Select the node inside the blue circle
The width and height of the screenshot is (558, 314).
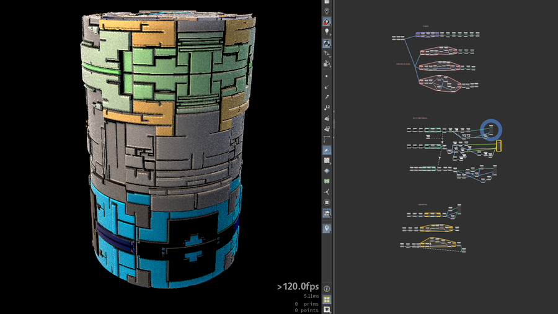pyautogui.click(x=491, y=130)
